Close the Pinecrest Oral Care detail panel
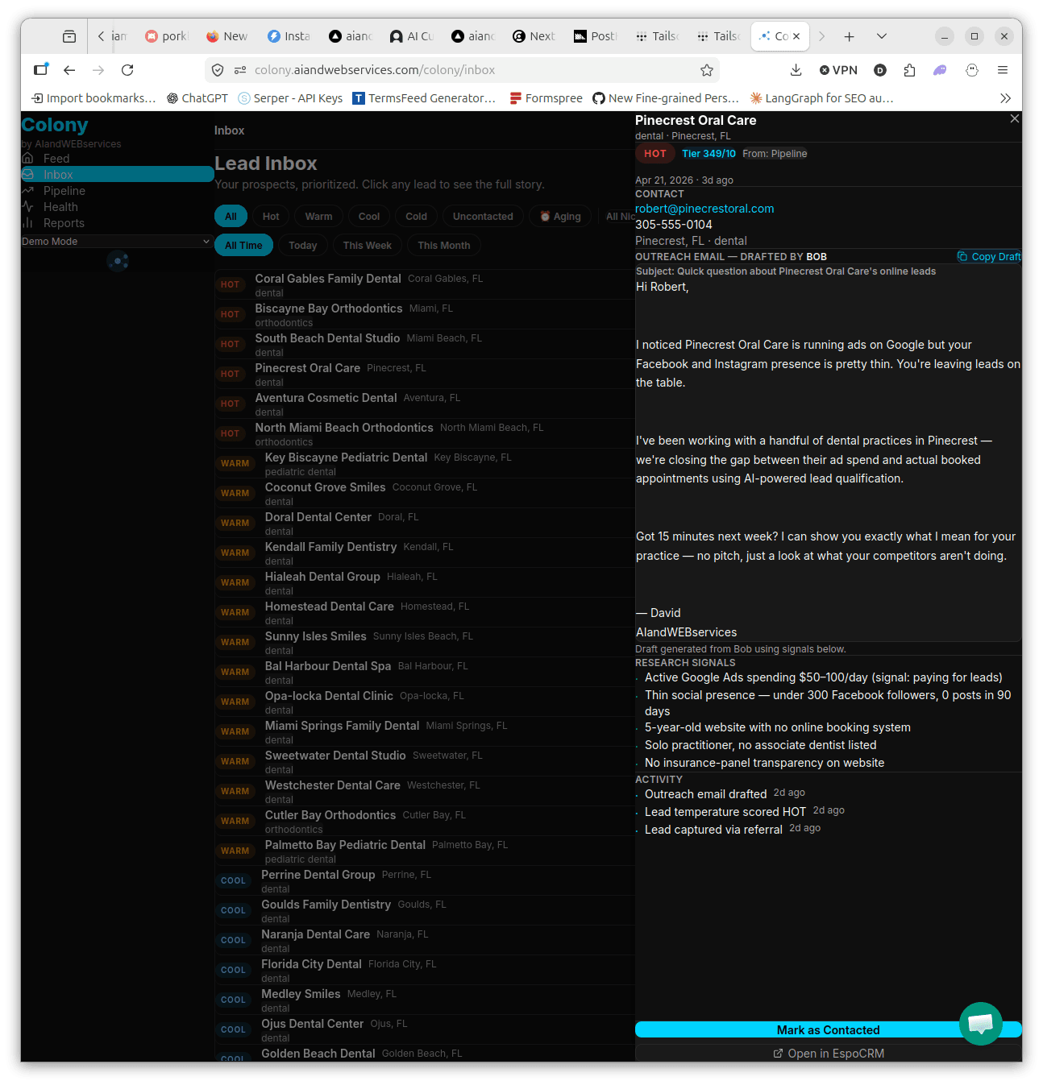This screenshot has height=1085, width=1043. 1014,119
